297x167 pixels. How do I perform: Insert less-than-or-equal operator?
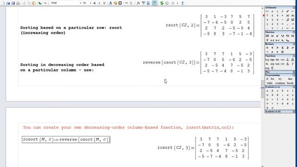pos(283,48)
